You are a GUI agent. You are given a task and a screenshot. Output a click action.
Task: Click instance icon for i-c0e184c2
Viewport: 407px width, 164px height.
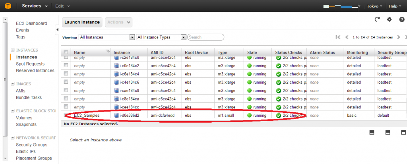click(116, 66)
